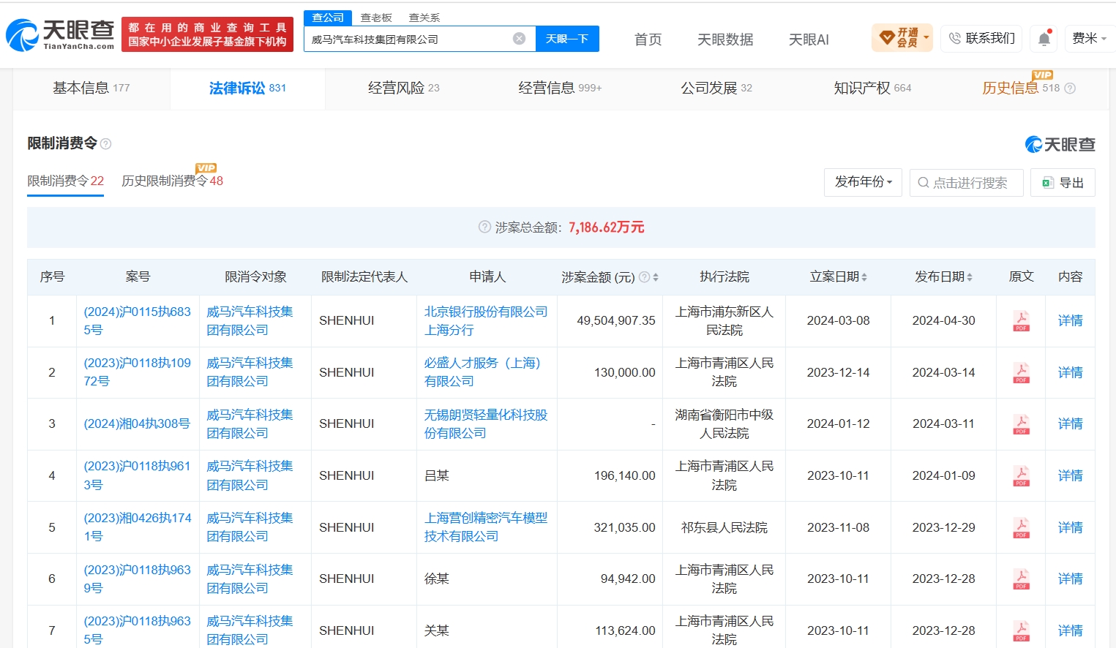
Task: Select the 查关系 search mode tab
Action: pyautogui.click(x=424, y=18)
